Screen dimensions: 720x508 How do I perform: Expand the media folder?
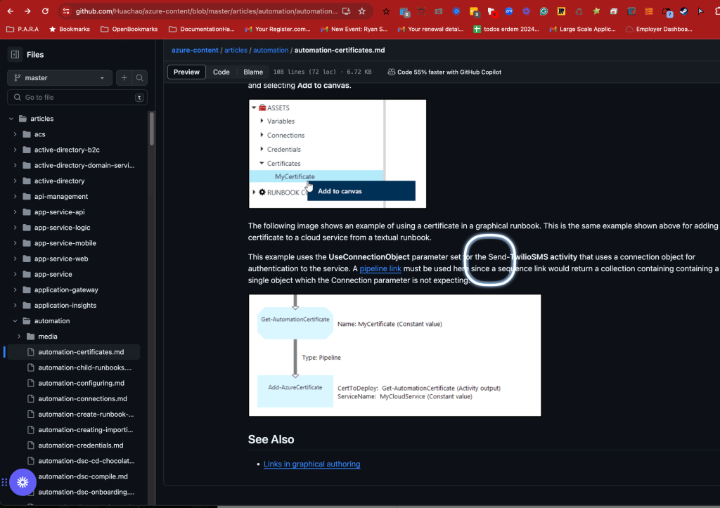point(19,337)
